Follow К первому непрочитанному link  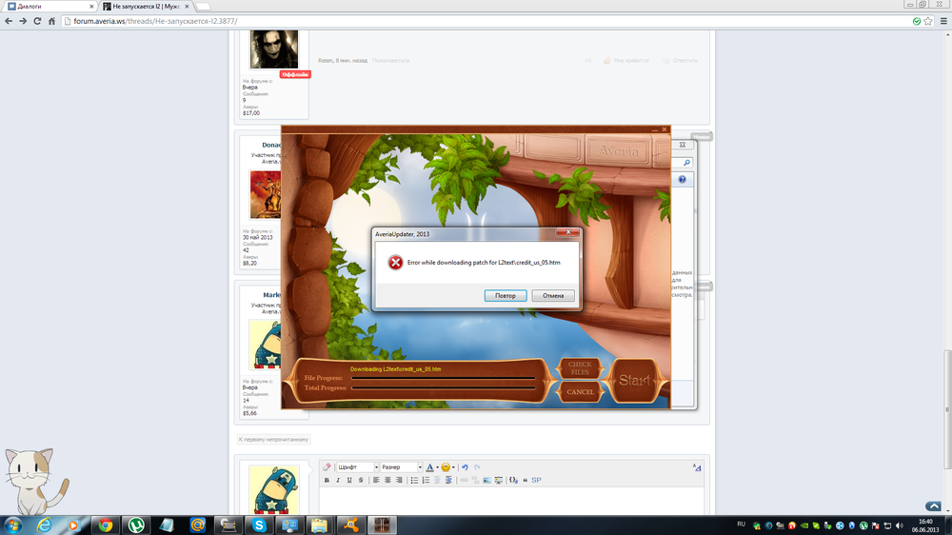[x=273, y=439]
